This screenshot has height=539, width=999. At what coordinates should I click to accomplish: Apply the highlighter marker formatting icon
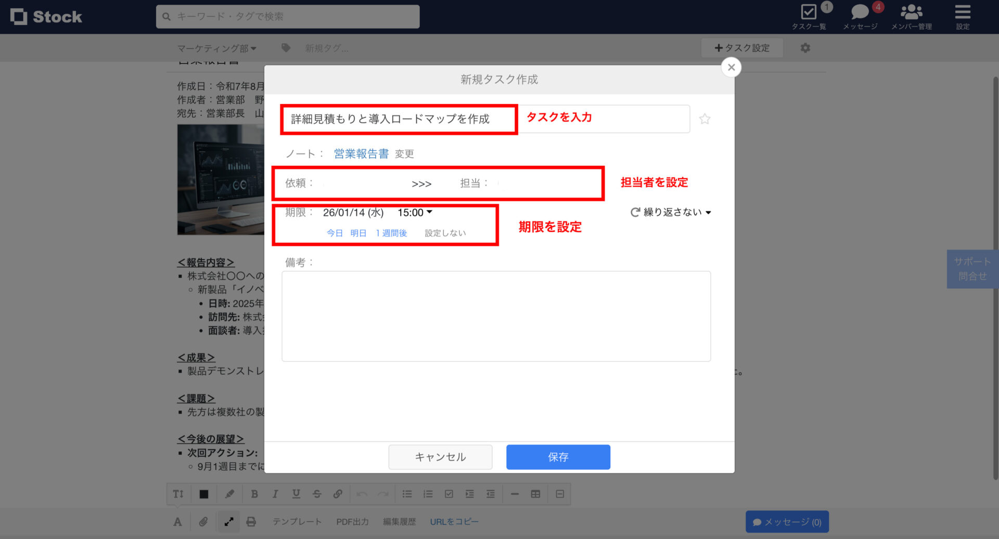click(229, 494)
